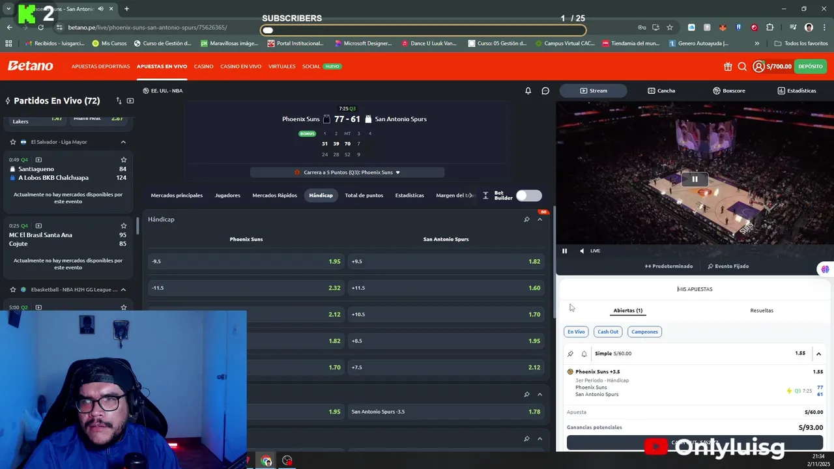
Task: Collapse the market section containing San Antonio Spurs -3.5
Action: point(539,394)
